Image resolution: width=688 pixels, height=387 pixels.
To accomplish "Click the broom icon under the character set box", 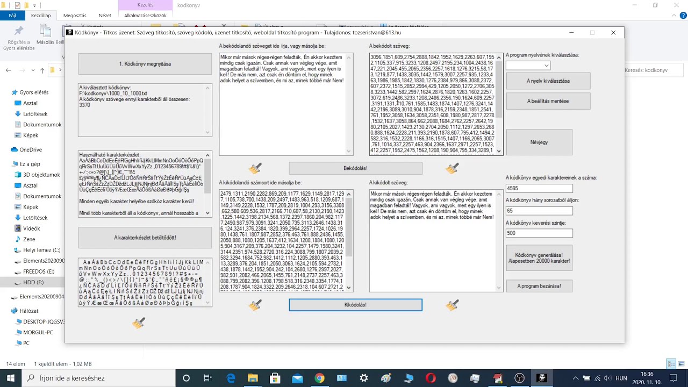I will point(139,323).
